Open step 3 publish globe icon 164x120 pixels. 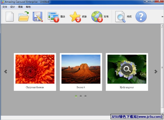[x=97, y=17]
